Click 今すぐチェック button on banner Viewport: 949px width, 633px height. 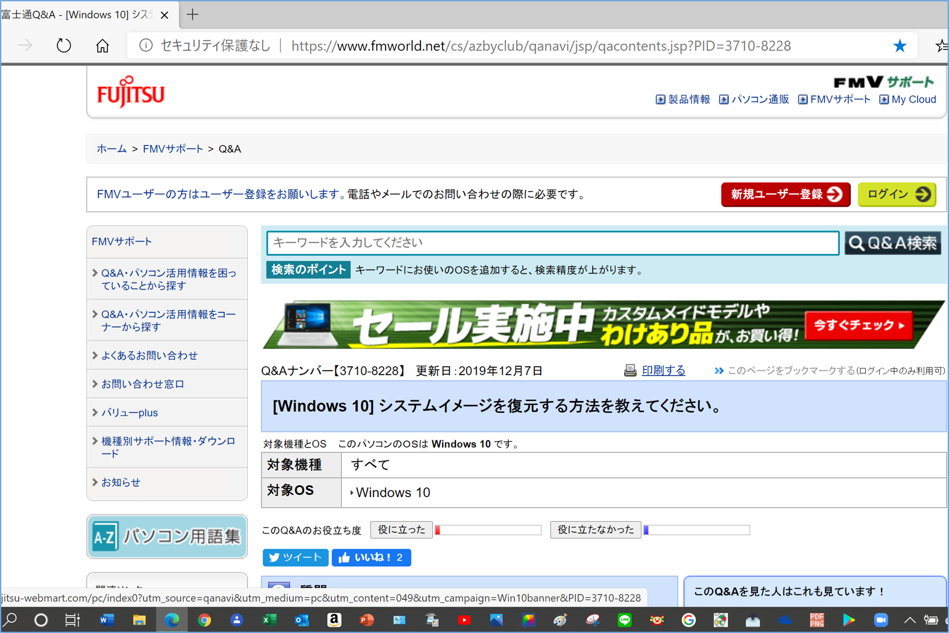pos(858,325)
